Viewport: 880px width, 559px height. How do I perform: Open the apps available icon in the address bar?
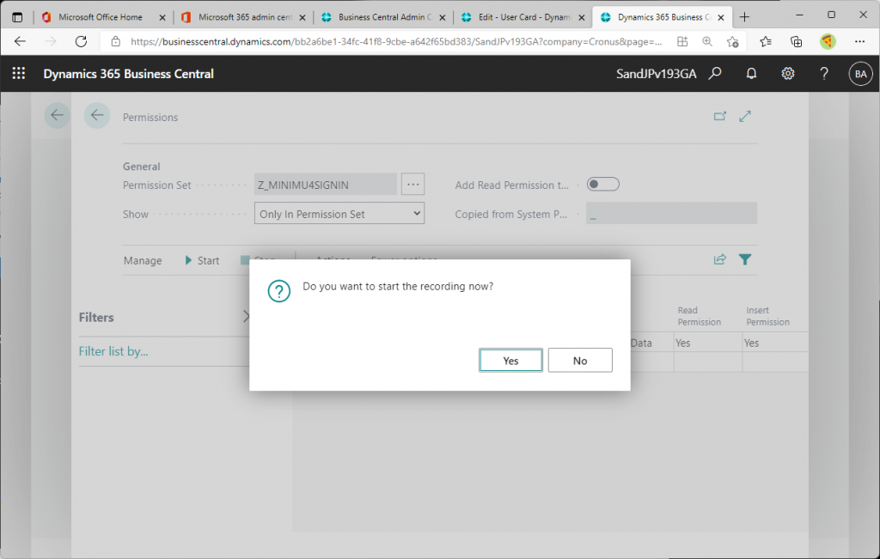click(681, 41)
